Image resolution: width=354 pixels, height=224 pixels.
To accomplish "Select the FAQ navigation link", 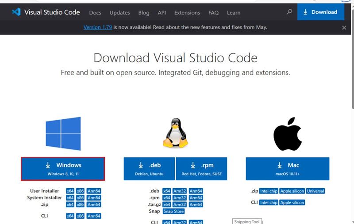I will point(214,12).
